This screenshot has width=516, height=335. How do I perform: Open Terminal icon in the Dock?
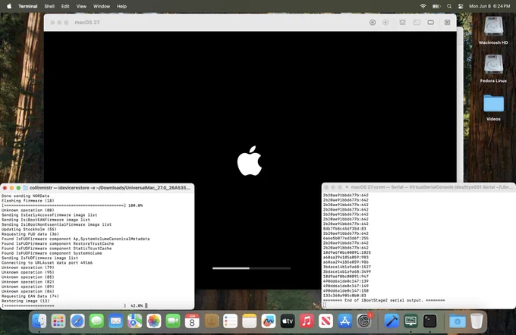(x=429, y=321)
